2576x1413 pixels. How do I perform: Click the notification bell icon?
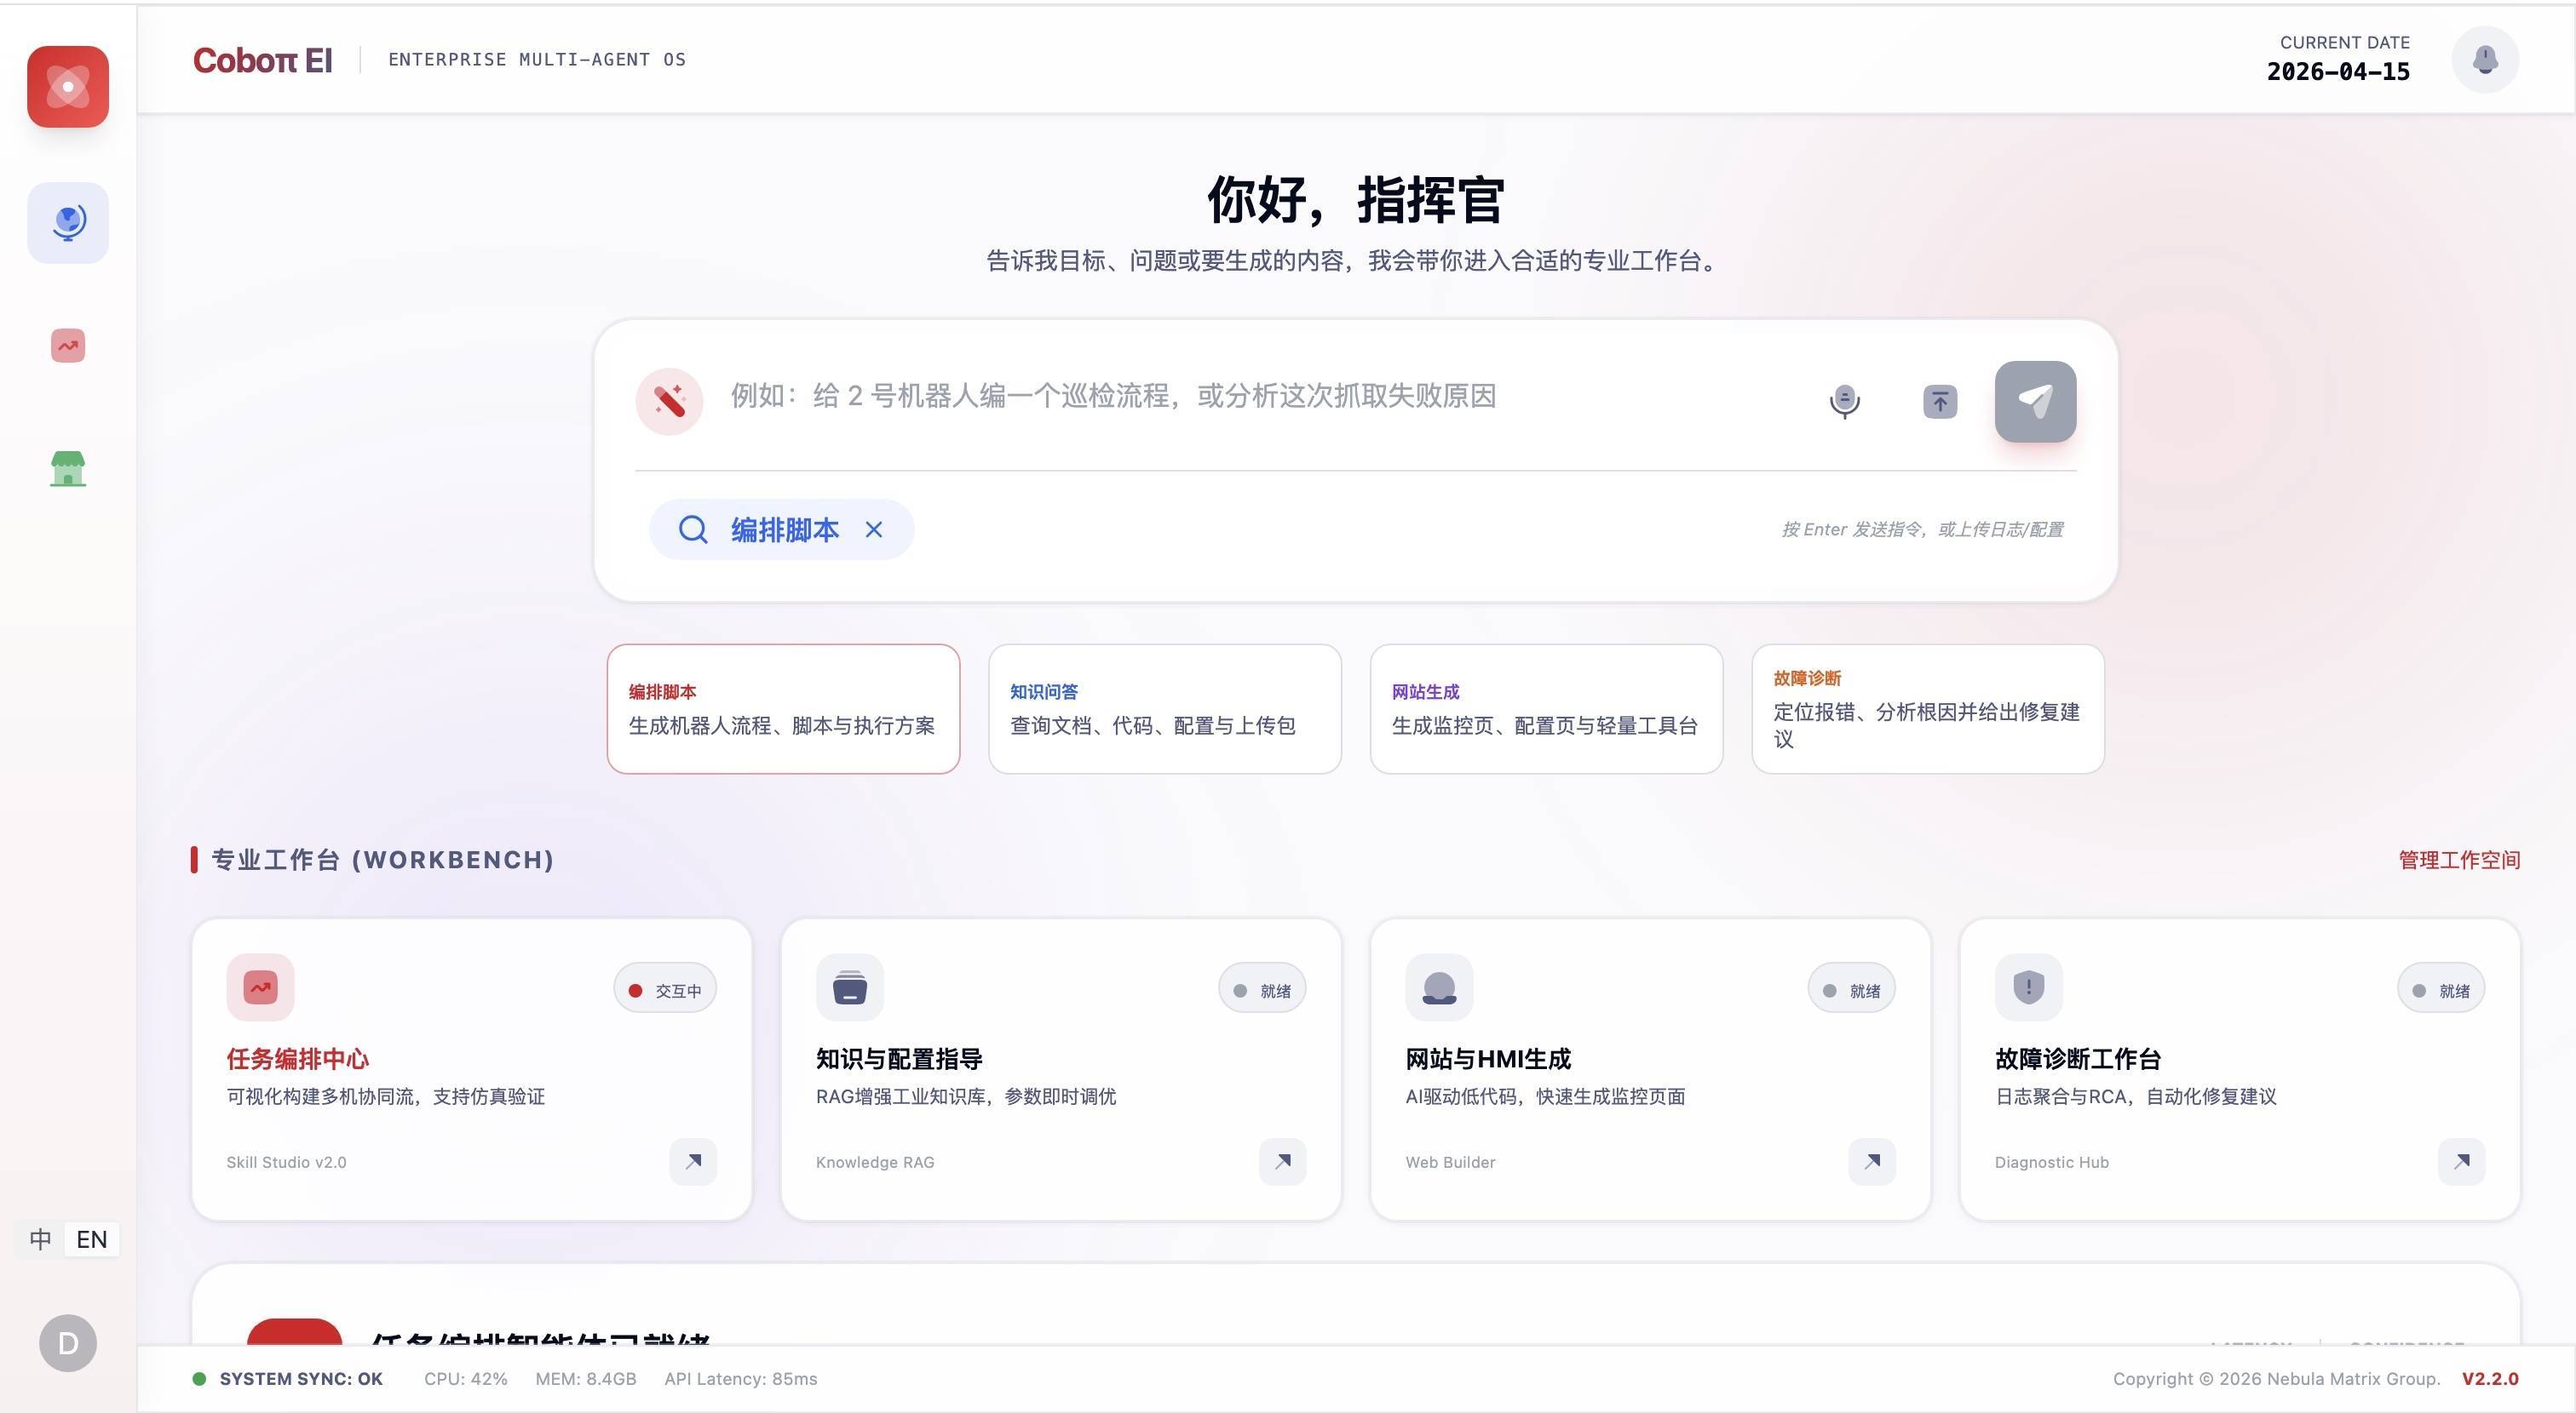pos(2485,60)
